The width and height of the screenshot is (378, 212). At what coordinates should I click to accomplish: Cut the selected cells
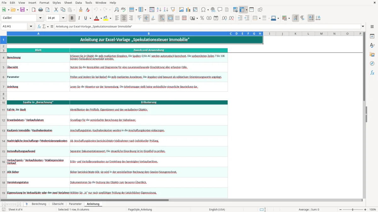click(56, 10)
